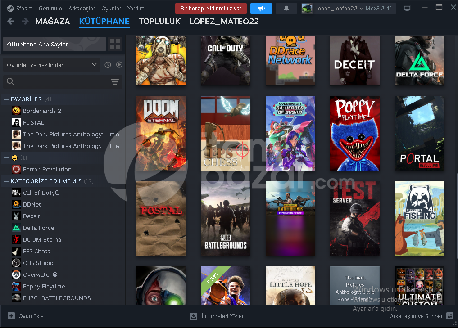This screenshot has height=328, width=458.
Task: Click the add game plus icon
Action: click(x=11, y=316)
